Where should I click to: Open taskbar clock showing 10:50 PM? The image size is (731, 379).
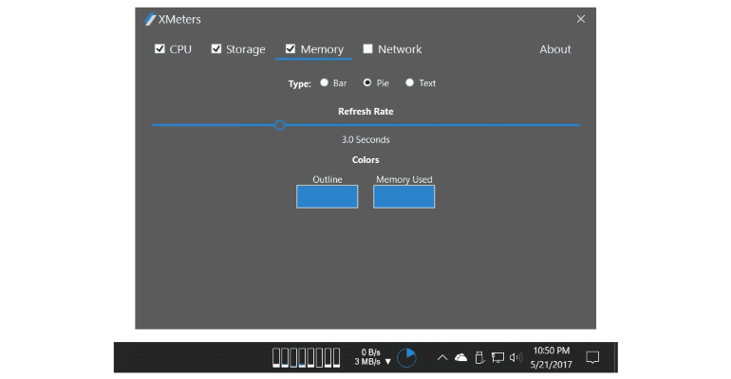(x=551, y=357)
